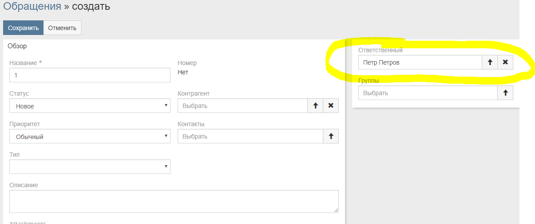This screenshot has height=224, width=535.
Task: Click the Контакты select arrow icon
Action: tap(331, 136)
